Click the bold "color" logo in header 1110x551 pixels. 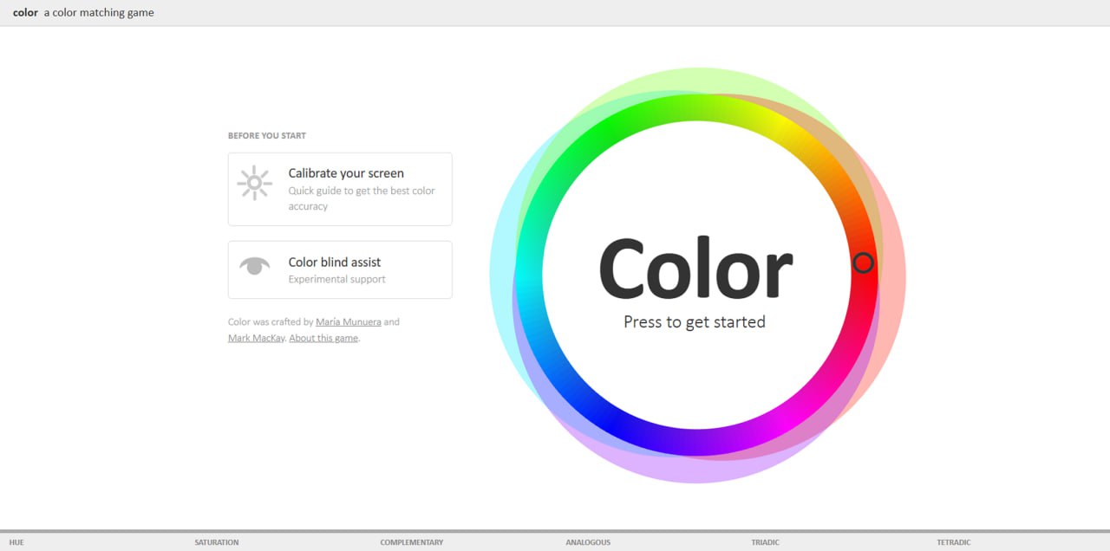(25, 13)
